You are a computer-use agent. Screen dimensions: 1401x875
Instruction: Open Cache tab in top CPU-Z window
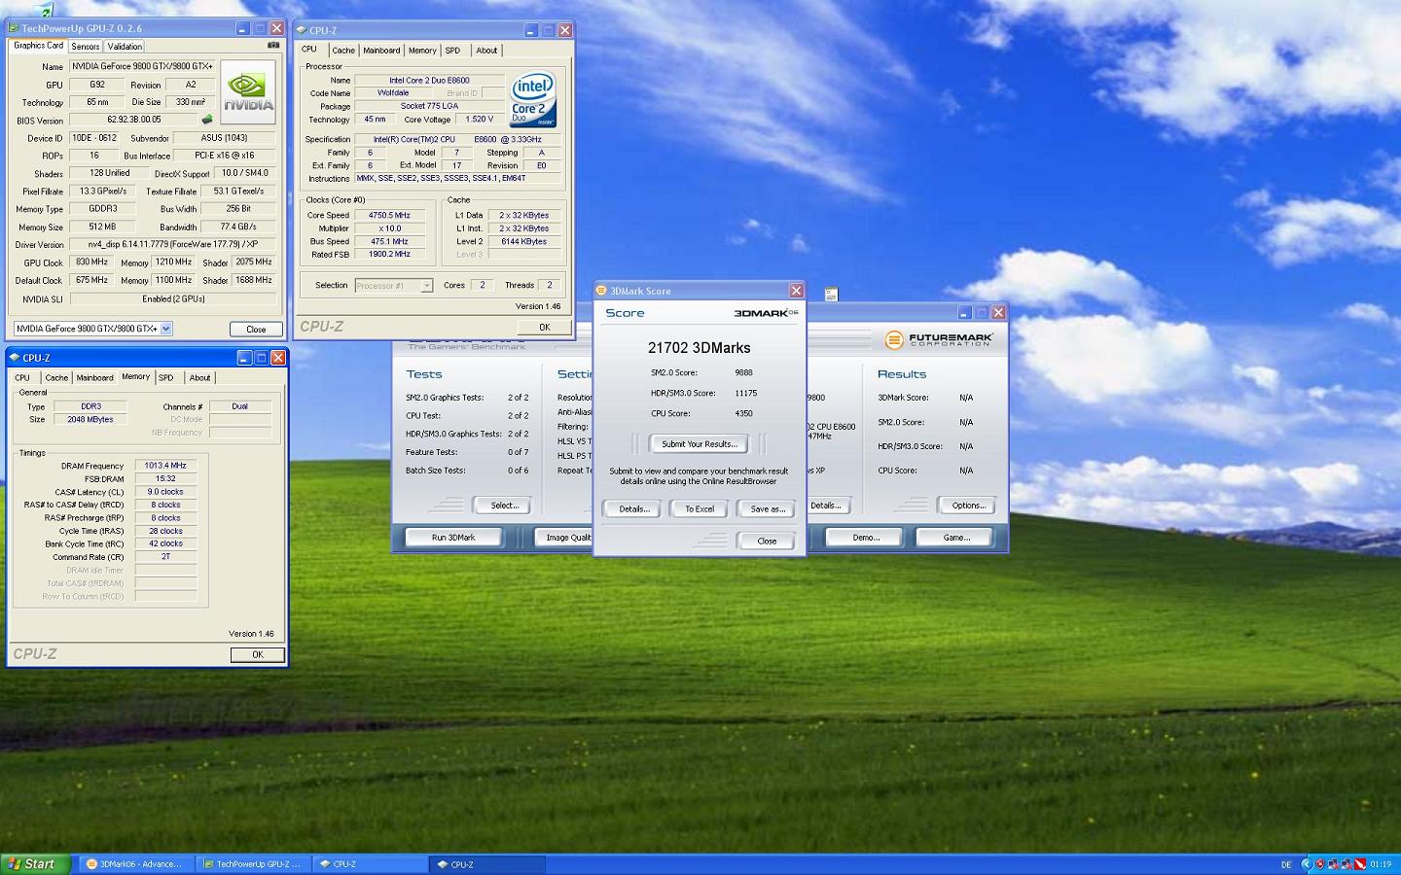coord(343,51)
